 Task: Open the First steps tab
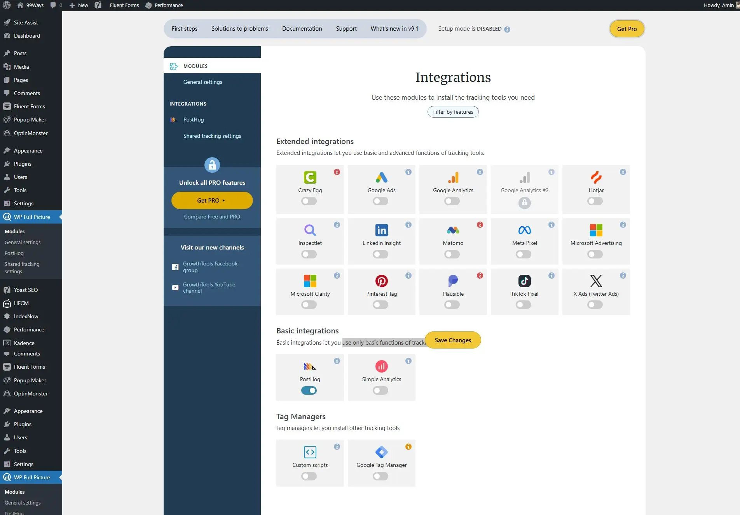point(185,29)
